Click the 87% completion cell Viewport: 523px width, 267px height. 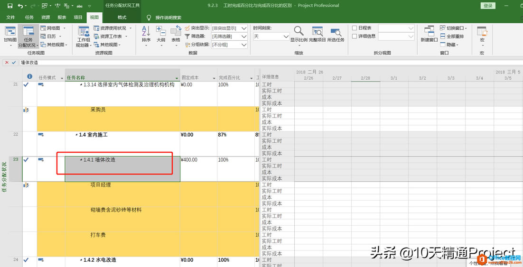click(236, 144)
